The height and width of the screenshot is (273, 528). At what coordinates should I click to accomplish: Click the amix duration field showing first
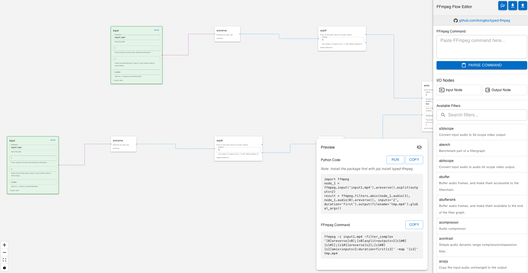point(428,104)
